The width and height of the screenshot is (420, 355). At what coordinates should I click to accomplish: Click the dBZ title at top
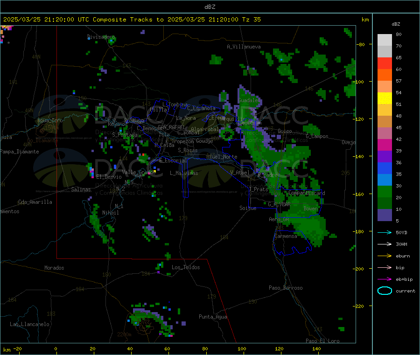(x=210, y=7)
